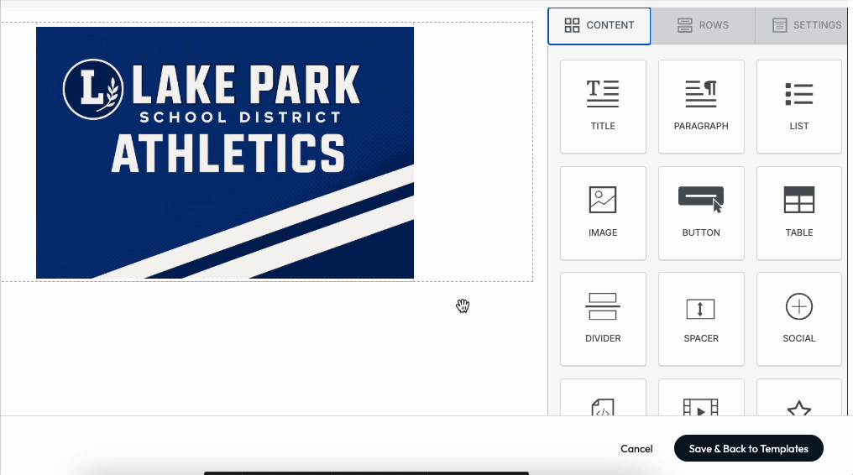Pick the Spacer content block

(701, 318)
